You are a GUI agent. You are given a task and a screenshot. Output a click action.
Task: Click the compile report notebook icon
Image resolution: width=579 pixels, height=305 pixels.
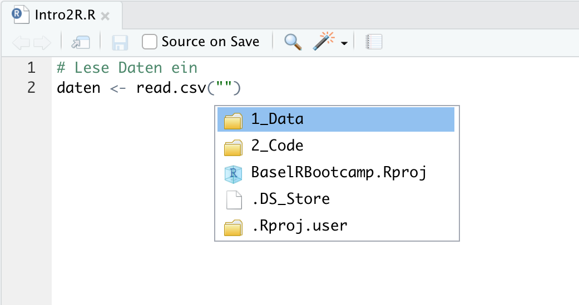pyautogui.click(x=374, y=42)
